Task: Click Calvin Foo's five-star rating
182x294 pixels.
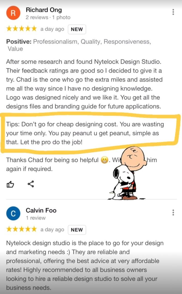Action: 22,229
